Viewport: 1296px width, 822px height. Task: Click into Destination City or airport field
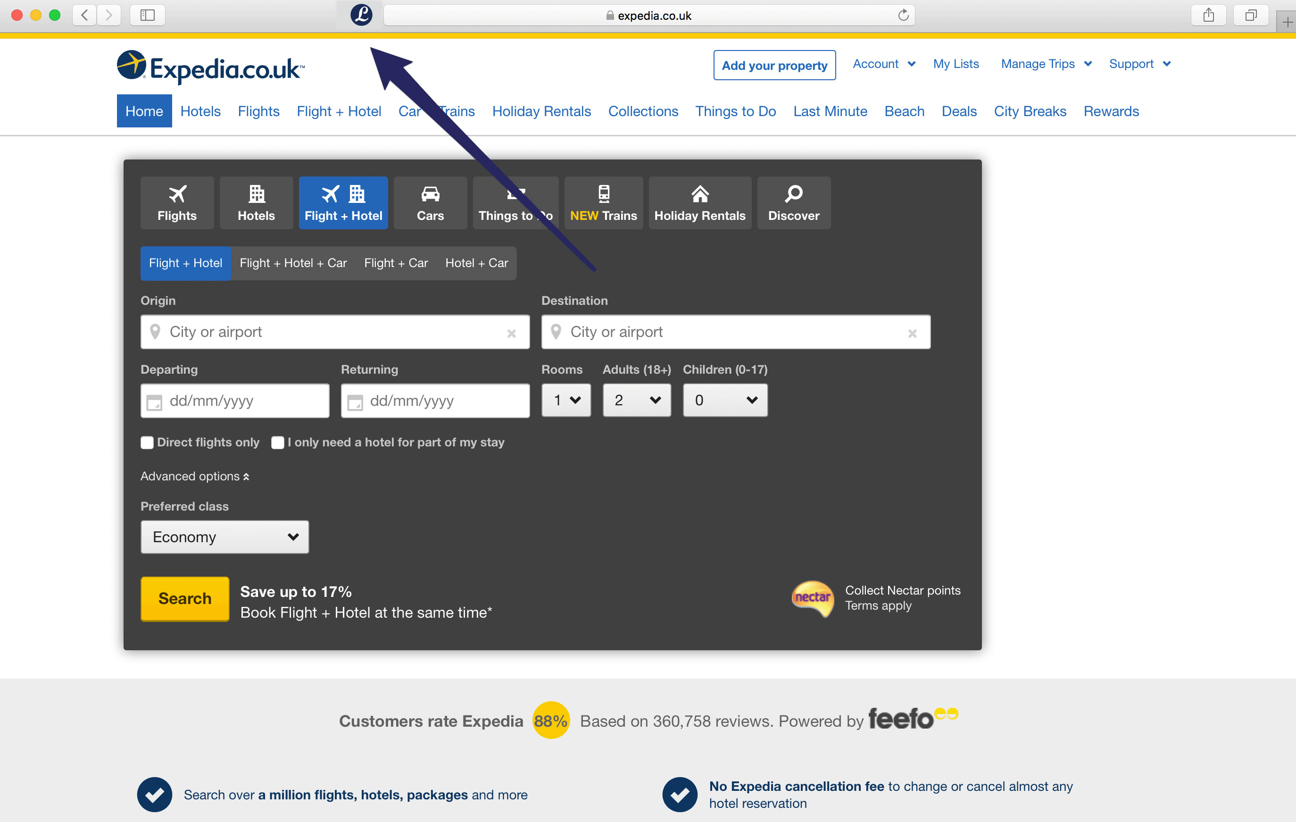pos(736,332)
